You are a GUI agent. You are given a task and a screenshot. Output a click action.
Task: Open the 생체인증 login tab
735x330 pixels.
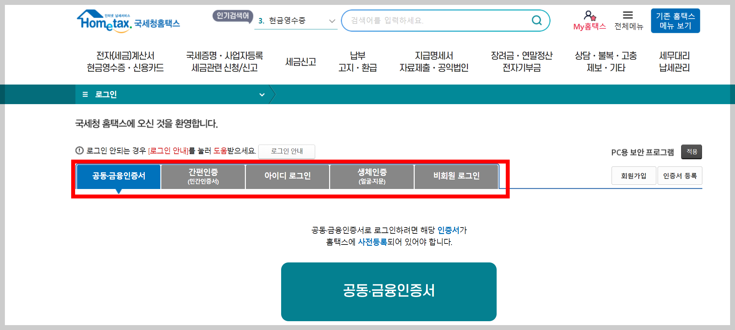pyautogui.click(x=371, y=176)
